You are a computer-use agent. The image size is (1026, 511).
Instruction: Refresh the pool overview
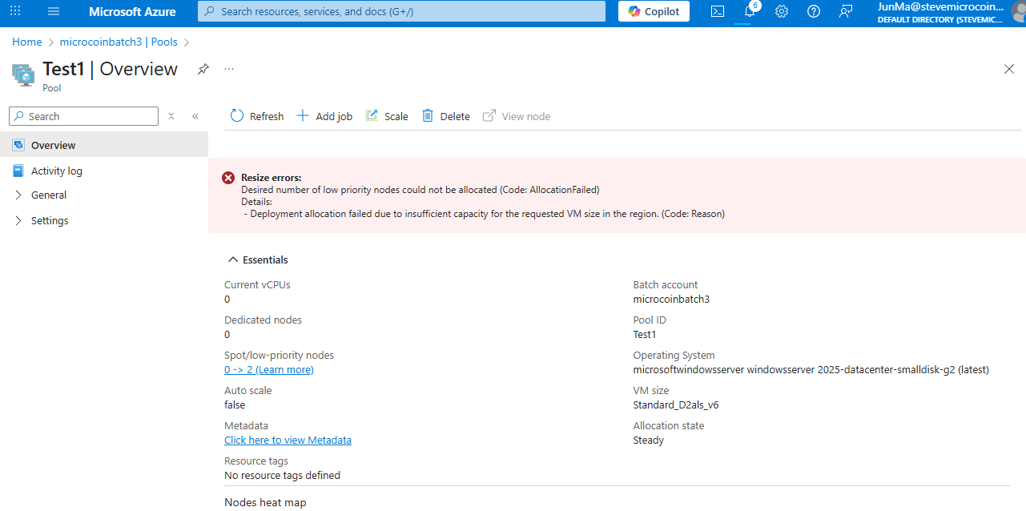(257, 116)
